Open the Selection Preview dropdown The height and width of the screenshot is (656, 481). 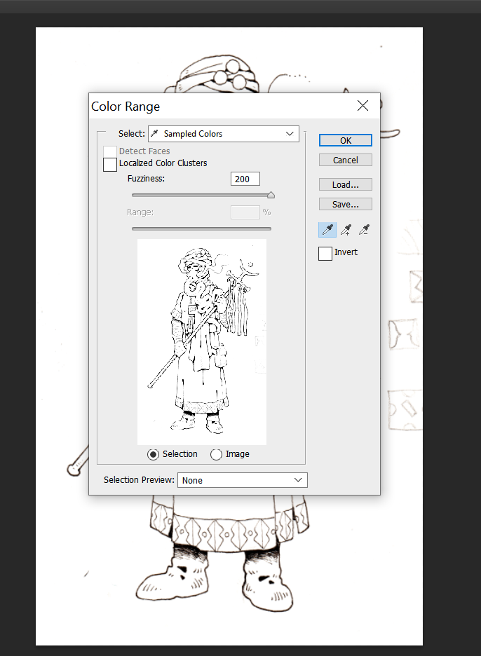pos(243,480)
